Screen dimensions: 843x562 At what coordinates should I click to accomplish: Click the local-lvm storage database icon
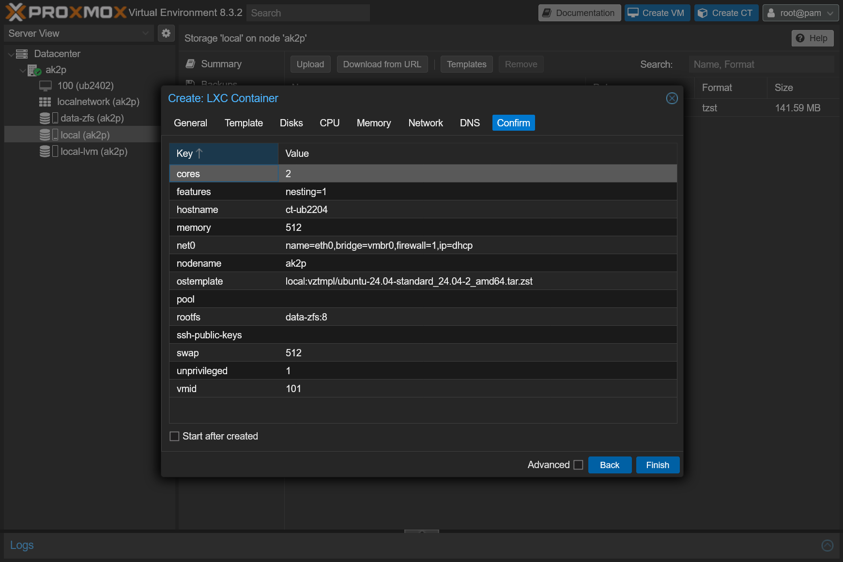pyautogui.click(x=45, y=152)
